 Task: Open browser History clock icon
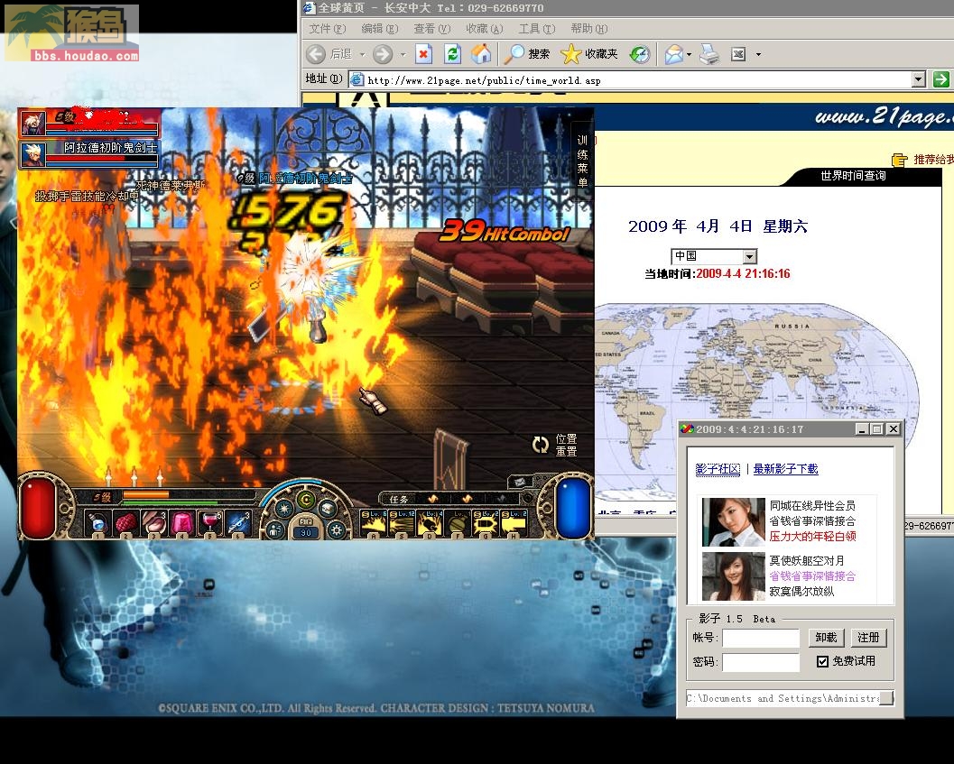pyautogui.click(x=640, y=54)
